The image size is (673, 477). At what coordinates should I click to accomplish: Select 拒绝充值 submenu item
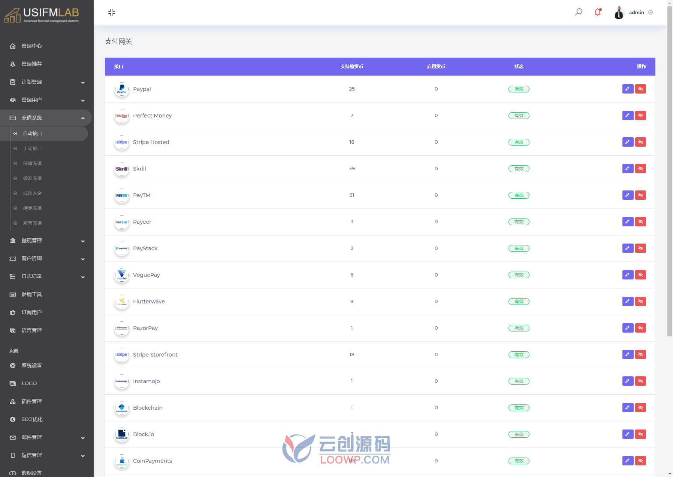point(44,208)
